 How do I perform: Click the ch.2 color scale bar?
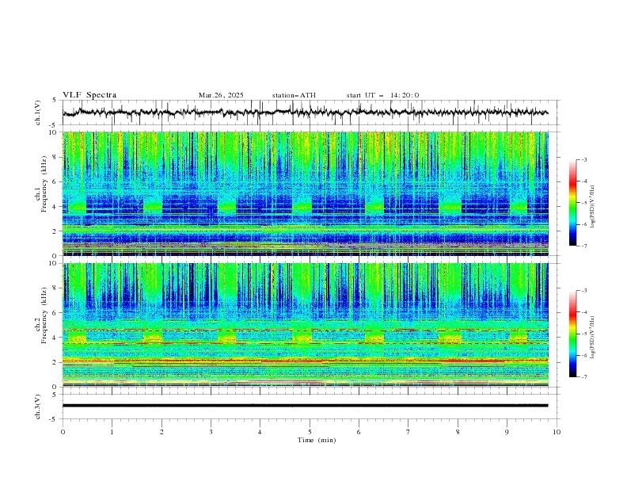(x=572, y=334)
